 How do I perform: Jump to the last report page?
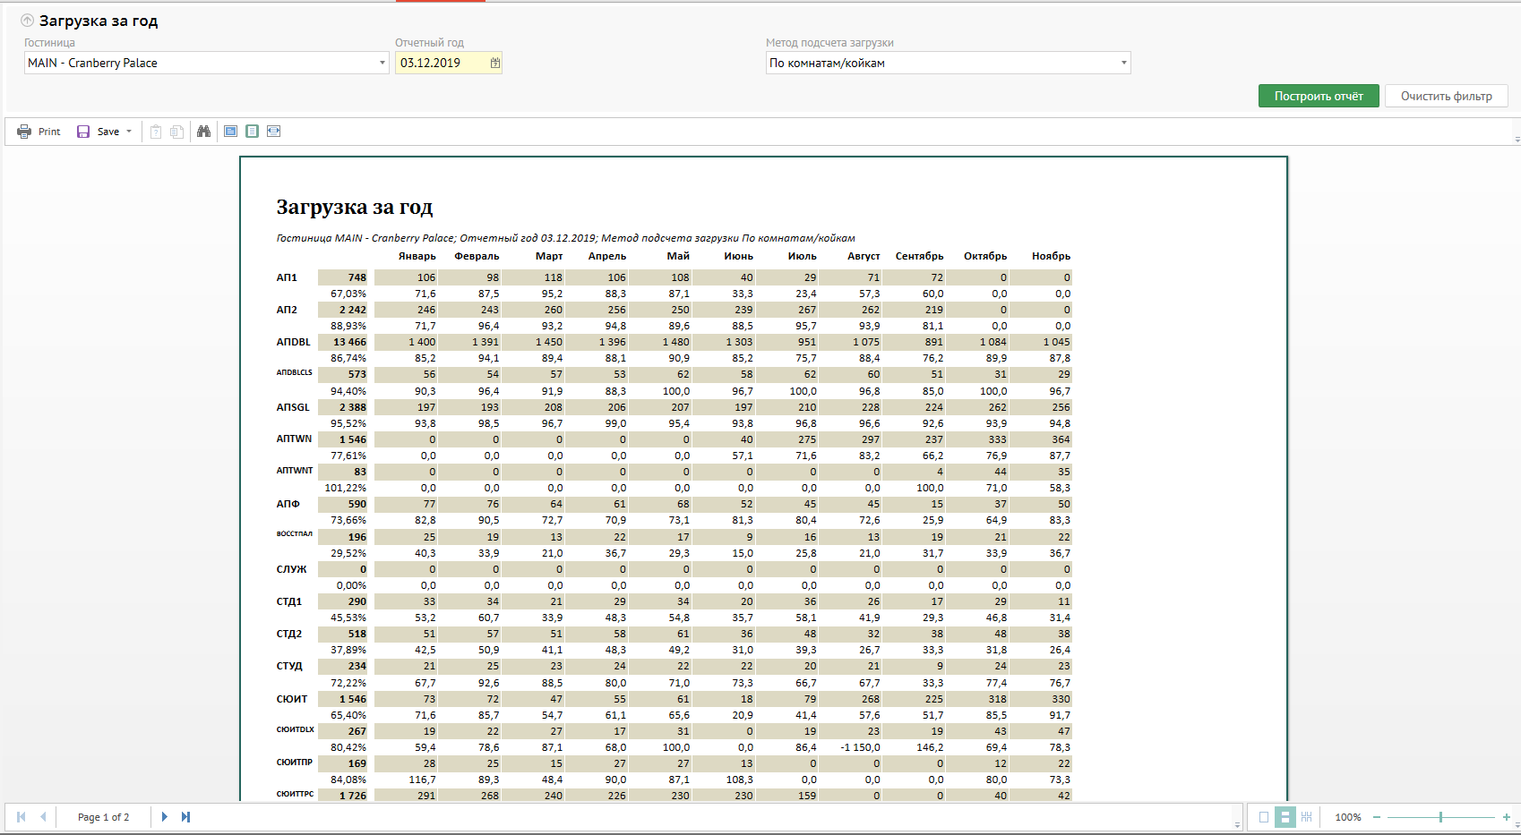[185, 817]
